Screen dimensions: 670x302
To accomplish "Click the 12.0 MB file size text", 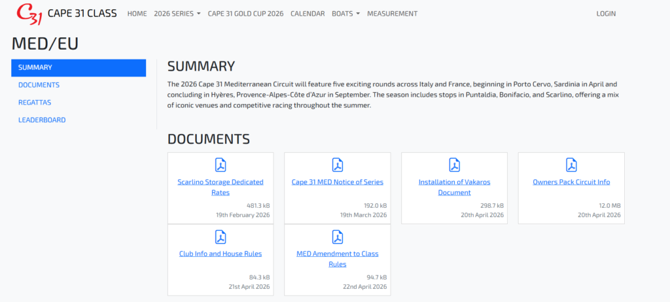I will point(610,205).
